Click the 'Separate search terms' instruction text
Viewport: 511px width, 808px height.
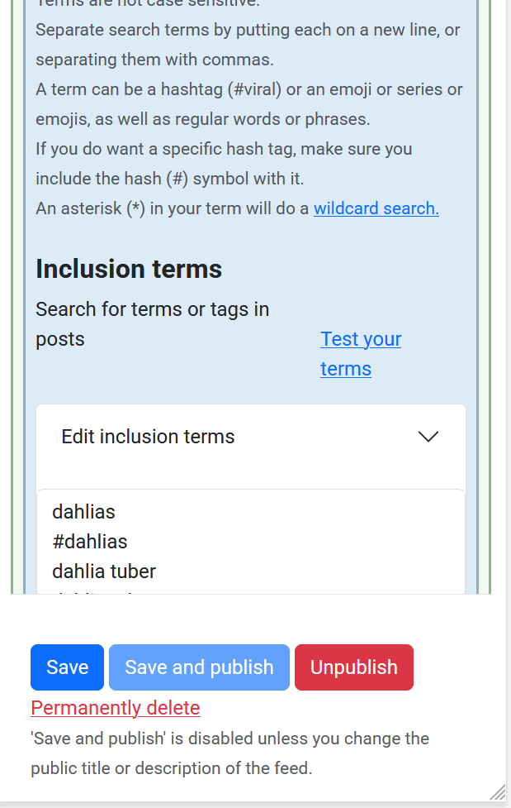(x=248, y=45)
